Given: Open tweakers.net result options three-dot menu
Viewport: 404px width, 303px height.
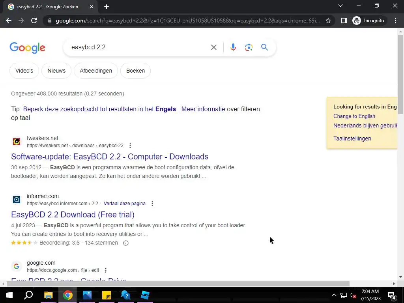Looking at the screenshot, I should click(130, 146).
